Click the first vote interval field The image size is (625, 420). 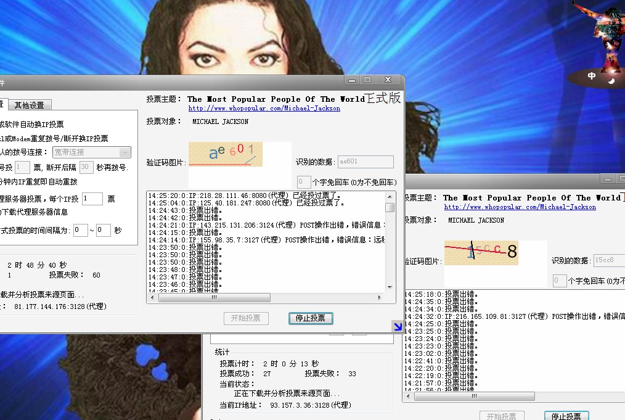click(x=80, y=230)
